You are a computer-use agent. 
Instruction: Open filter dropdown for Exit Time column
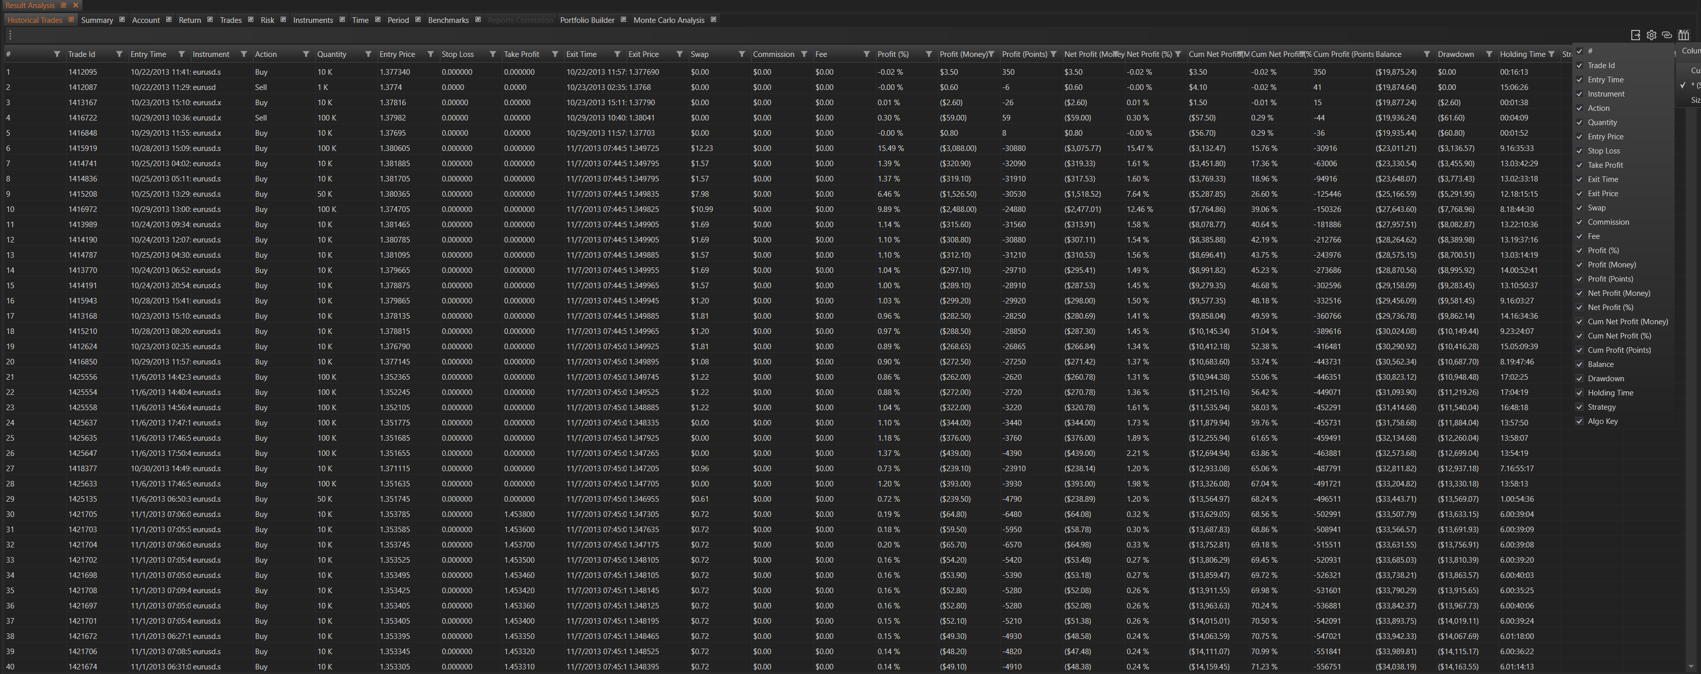pos(617,54)
